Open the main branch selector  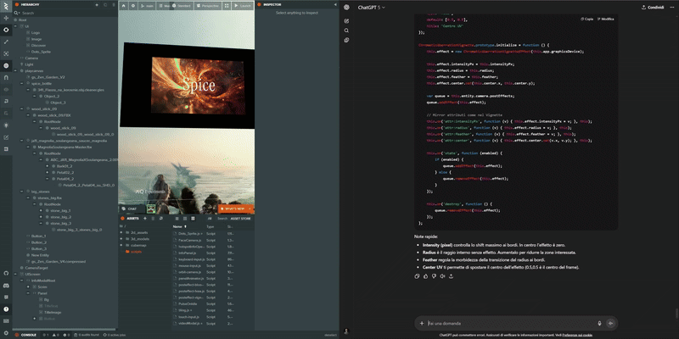147,6
